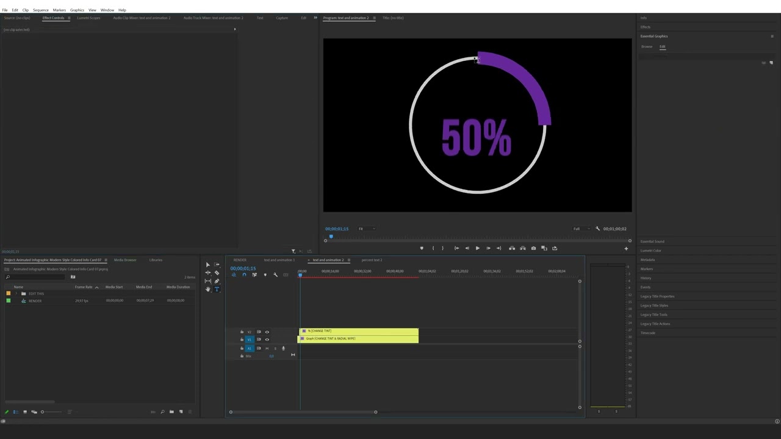The width and height of the screenshot is (781, 439).
Task: Click New Bin folder icon in Project panel
Action: 171,412
